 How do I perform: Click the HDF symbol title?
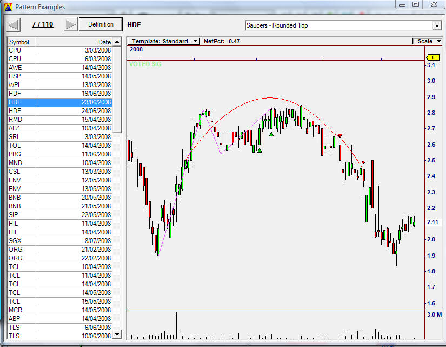(134, 25)
